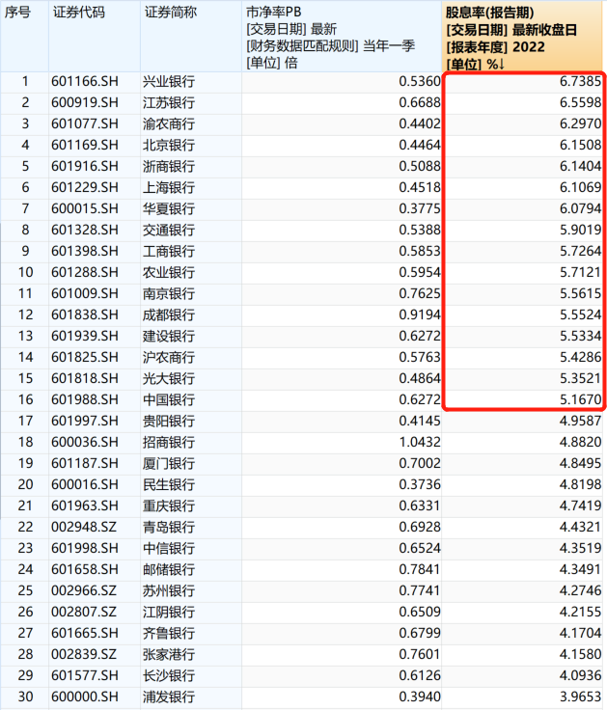This screenshot has width=607, height=710.
Task: Select stock code 601169.SH
Action: coord(85,146)
